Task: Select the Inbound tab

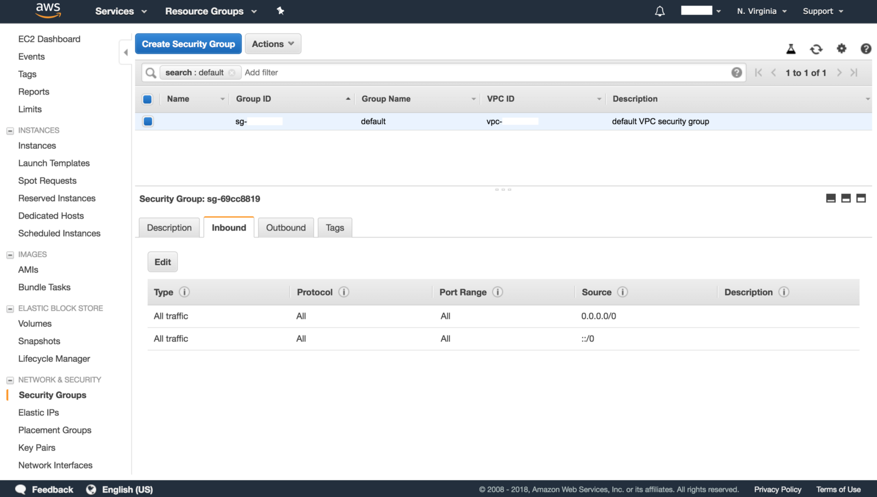Action: [229, 228]
